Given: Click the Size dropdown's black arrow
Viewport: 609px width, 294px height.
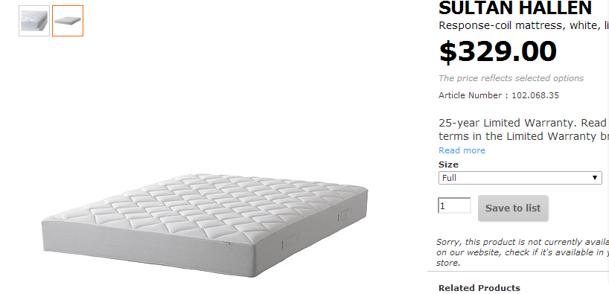Looking at the screenshot, I should tap(594, 178).
